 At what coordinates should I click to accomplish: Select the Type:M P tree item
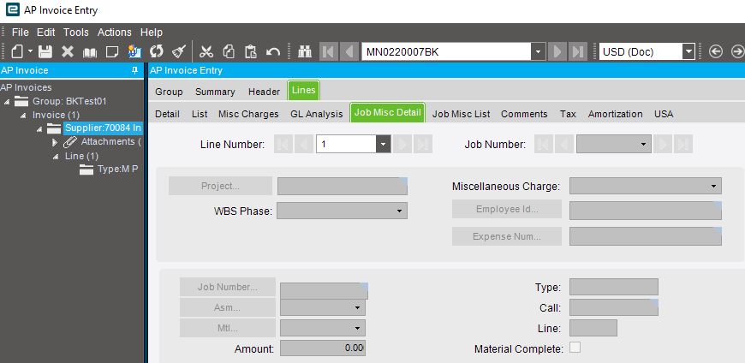coord(117,170)
